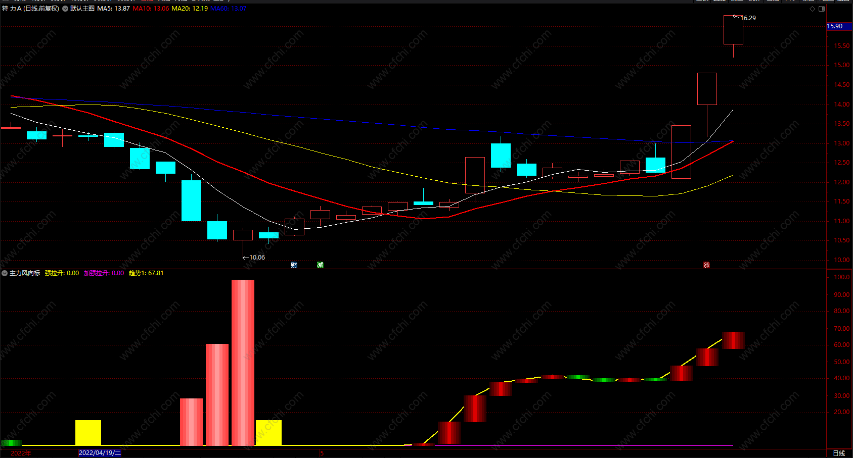
Task: Open the 主力风向标 indicator dropdown arrow
Action: tap(5, 273)
